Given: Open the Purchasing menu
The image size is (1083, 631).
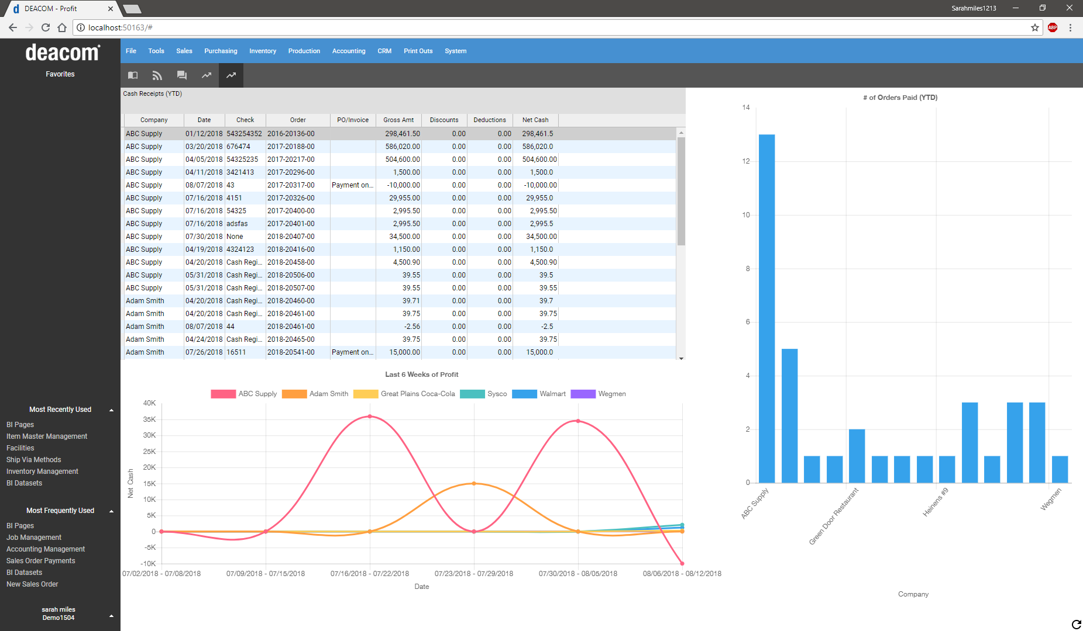Looking at the screenshot, I should pos(221,51).
